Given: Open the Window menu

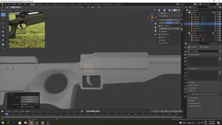Looking at the screenshot, I should point(20,5).
